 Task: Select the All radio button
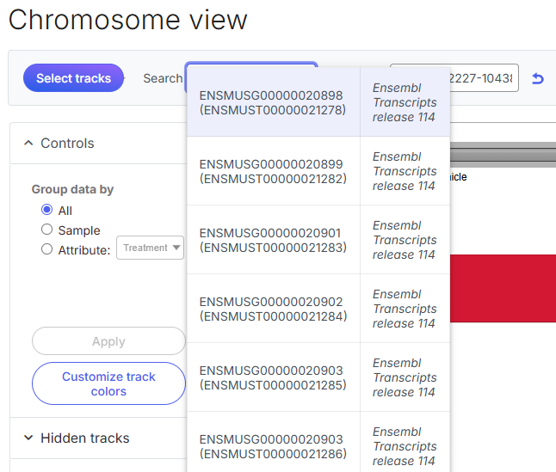point(47,211)
